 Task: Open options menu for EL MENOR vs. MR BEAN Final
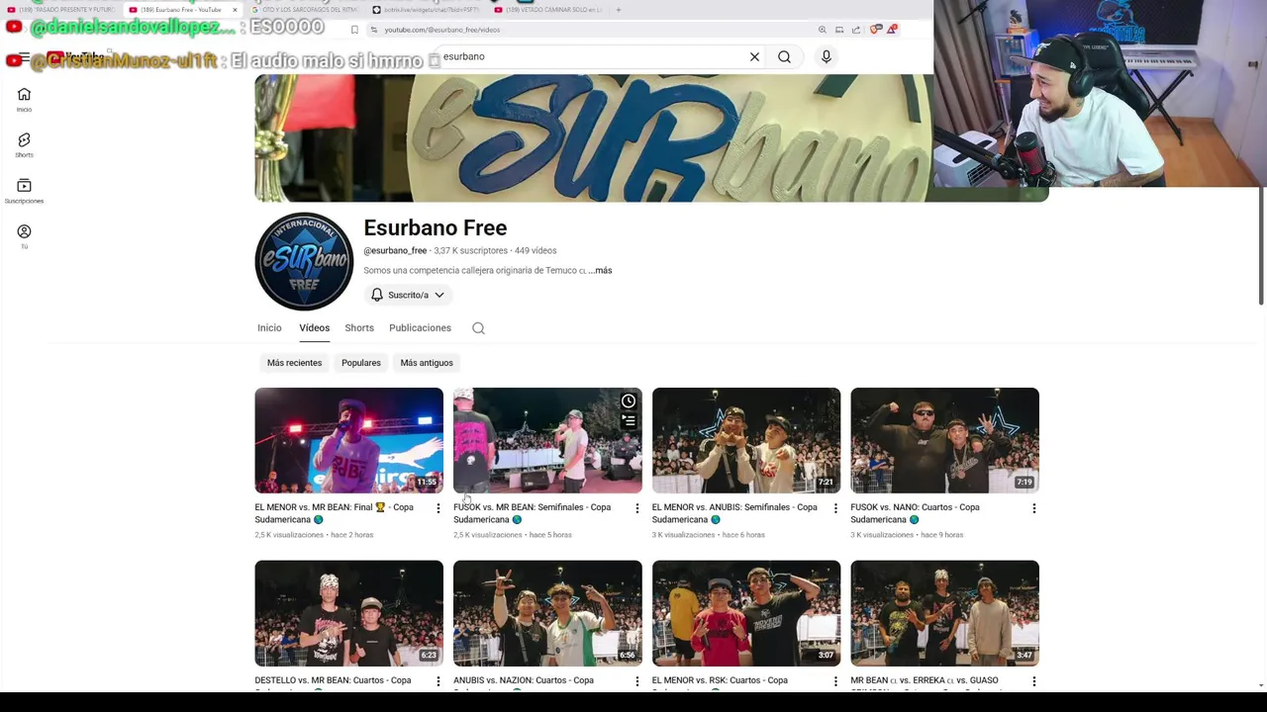(x=438, y=508)
